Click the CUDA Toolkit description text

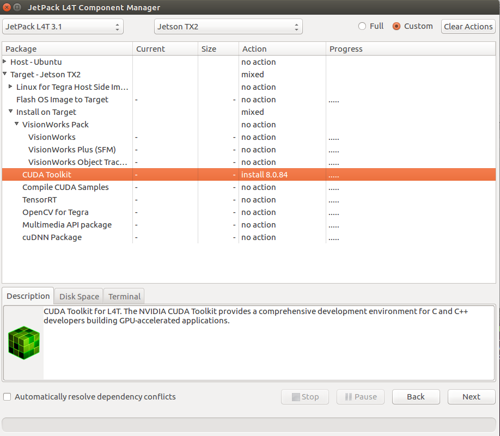(256, 316)
